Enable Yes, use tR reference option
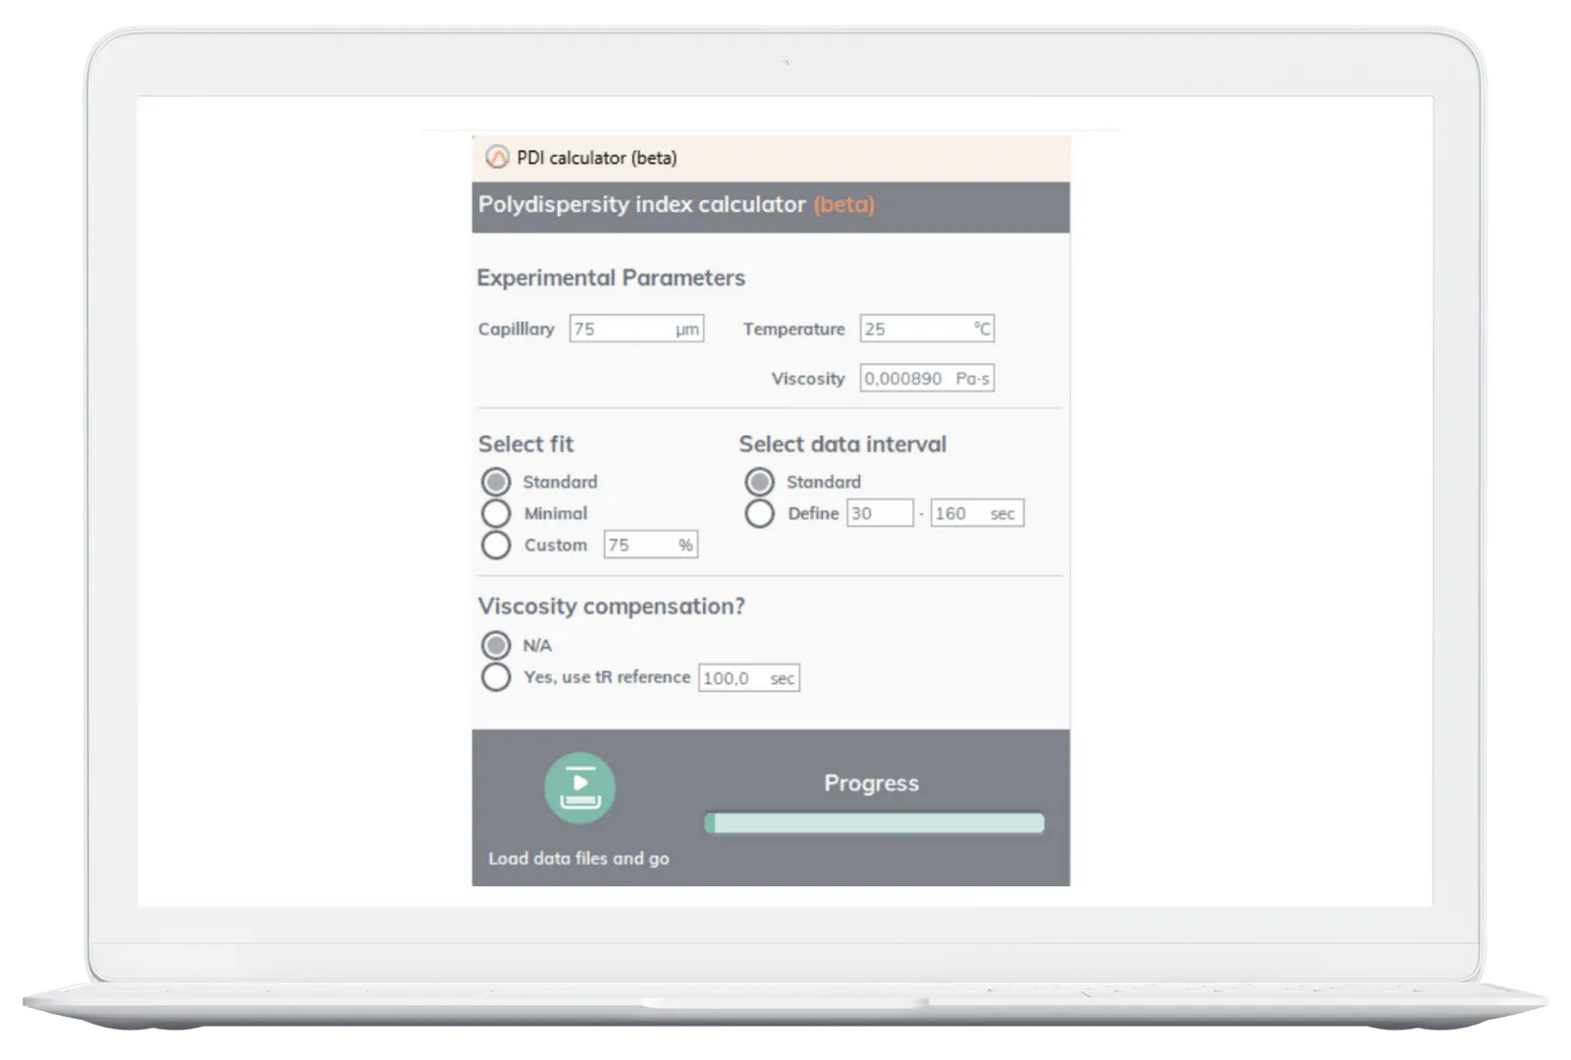 click(496, 677)
